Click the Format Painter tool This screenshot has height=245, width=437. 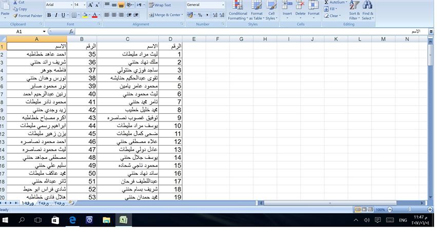[28, 16]
